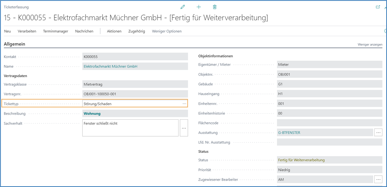This screenshot has width=387, height=187.
Task: Select the Terminmanager menu item
Action: pyautogui.click(x=55, y=31)
